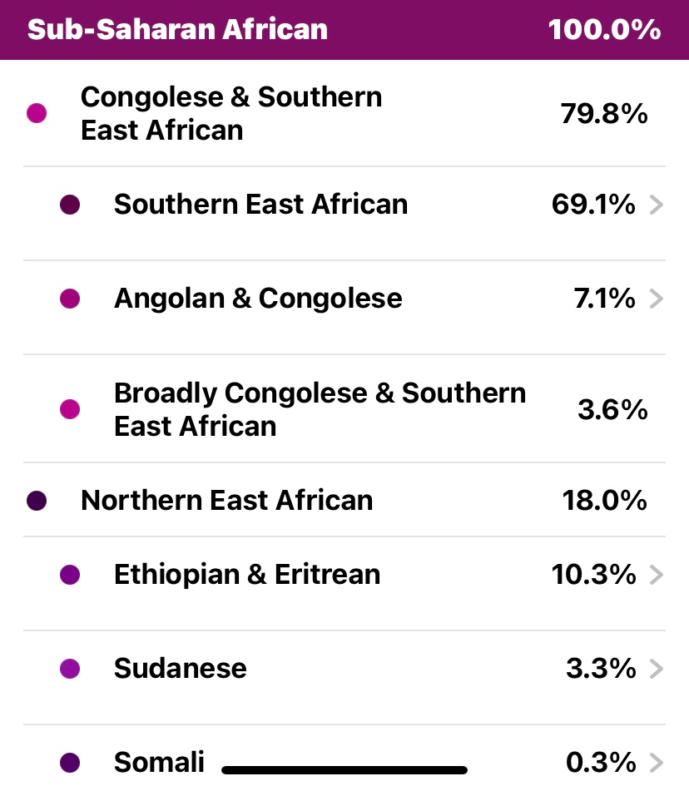Open the Southern East African label
The image size is (689, 786).
pyautogui.click(x=260, y=205)
